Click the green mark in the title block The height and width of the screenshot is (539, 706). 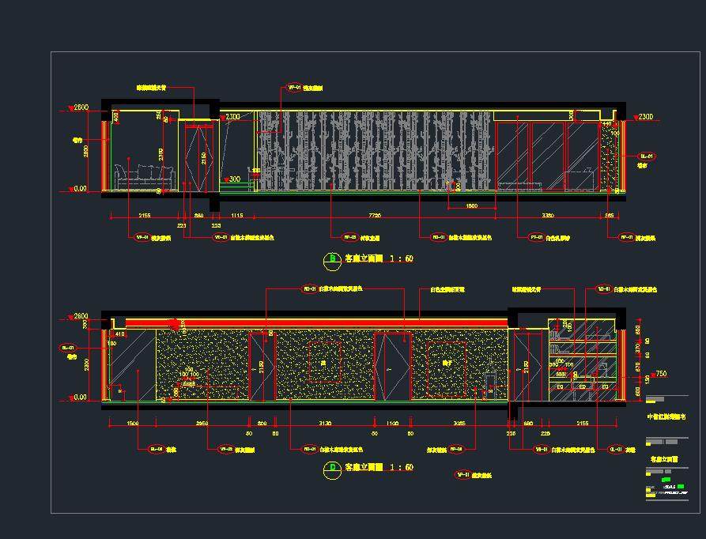666,478
